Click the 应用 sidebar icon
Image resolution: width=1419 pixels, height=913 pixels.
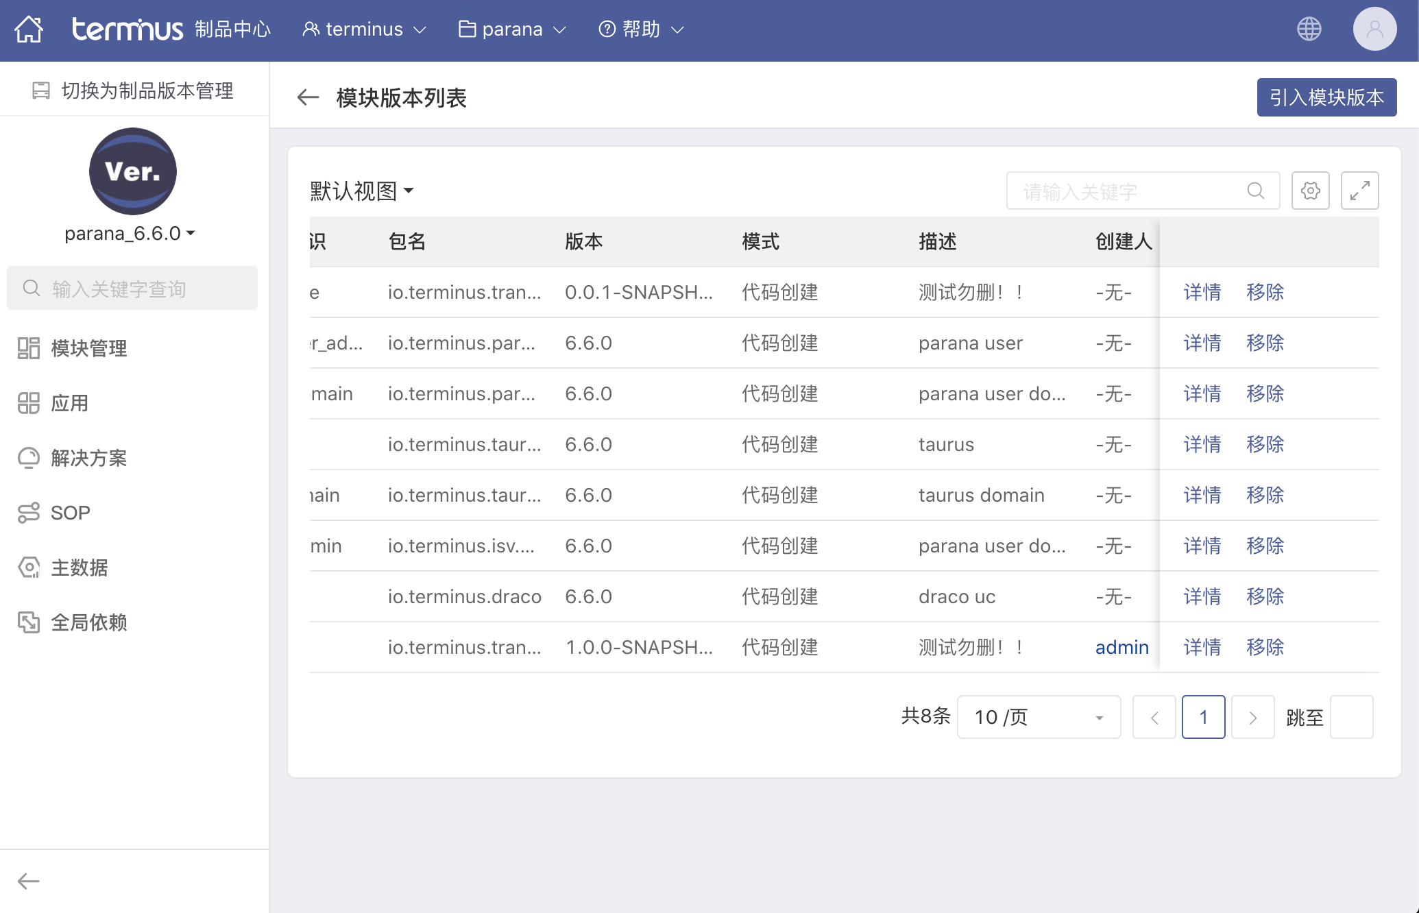(x=28, y=403)
